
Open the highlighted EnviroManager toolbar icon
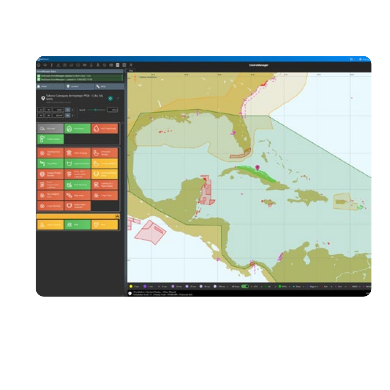pos(117,65)
